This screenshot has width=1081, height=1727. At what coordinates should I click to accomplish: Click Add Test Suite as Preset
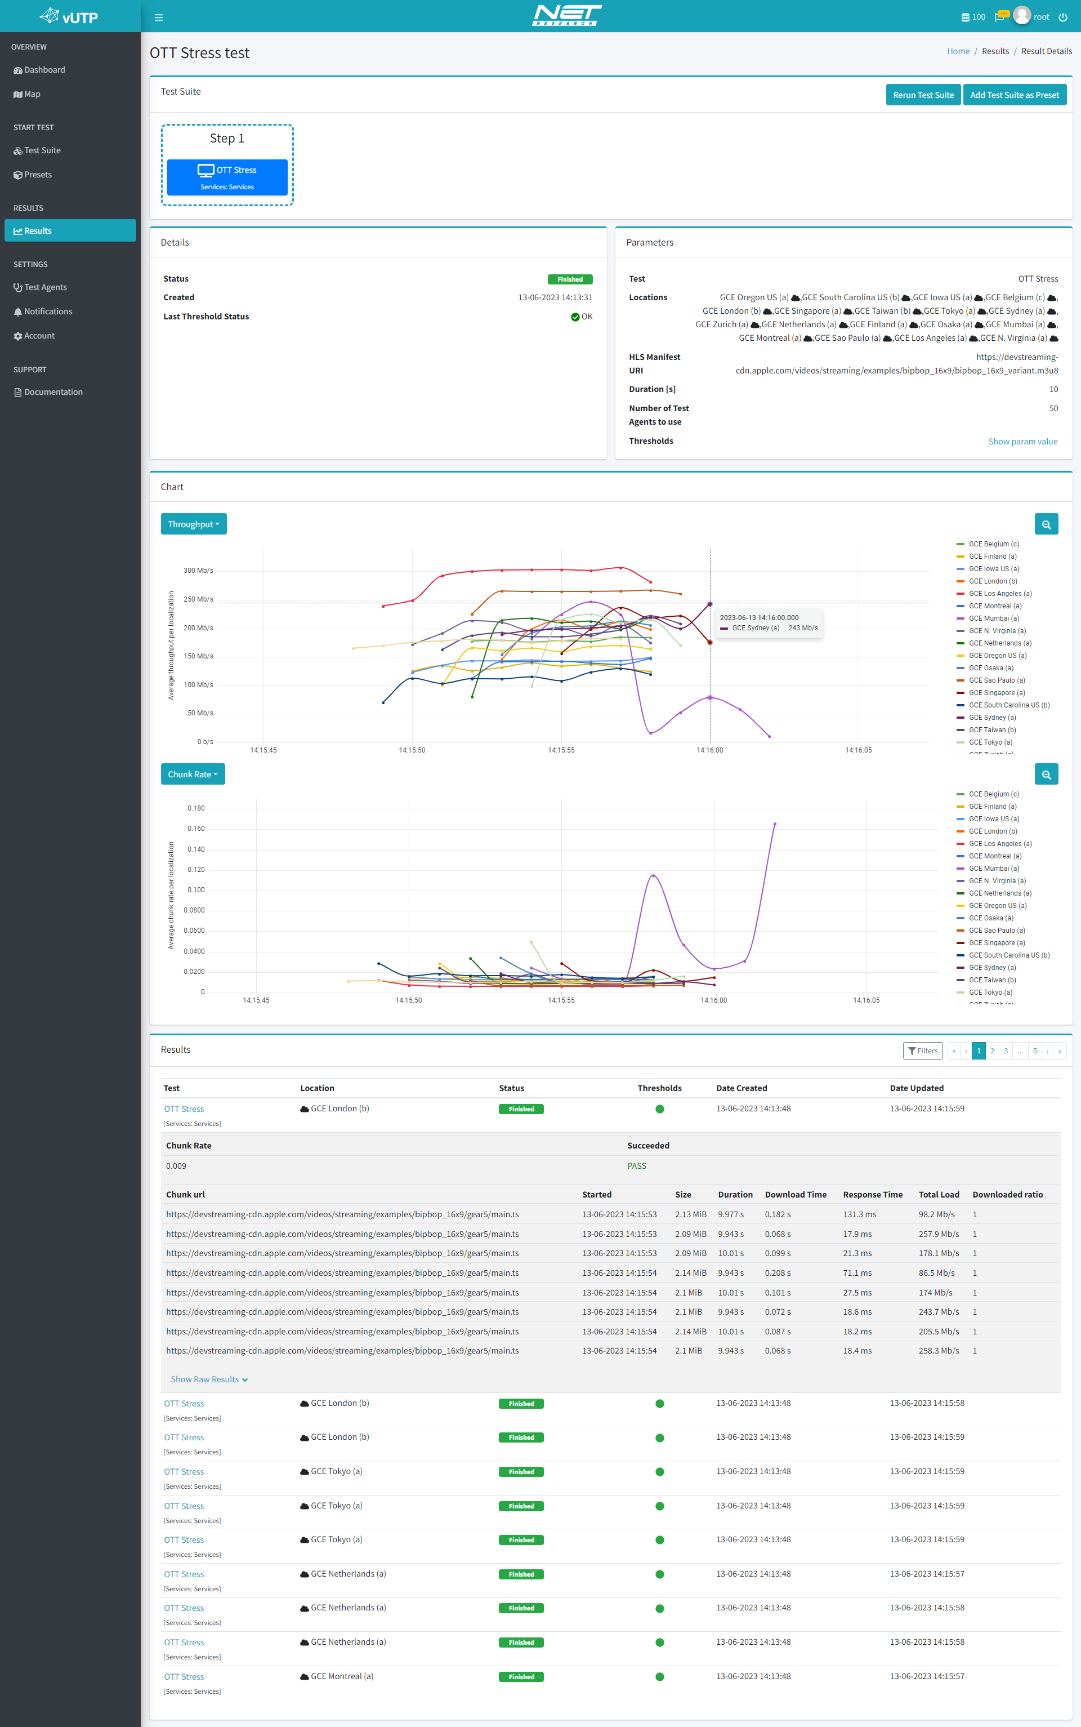[1015, 95]
